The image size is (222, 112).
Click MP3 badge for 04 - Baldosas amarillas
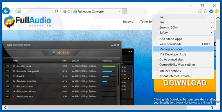[x=7, y=81]
